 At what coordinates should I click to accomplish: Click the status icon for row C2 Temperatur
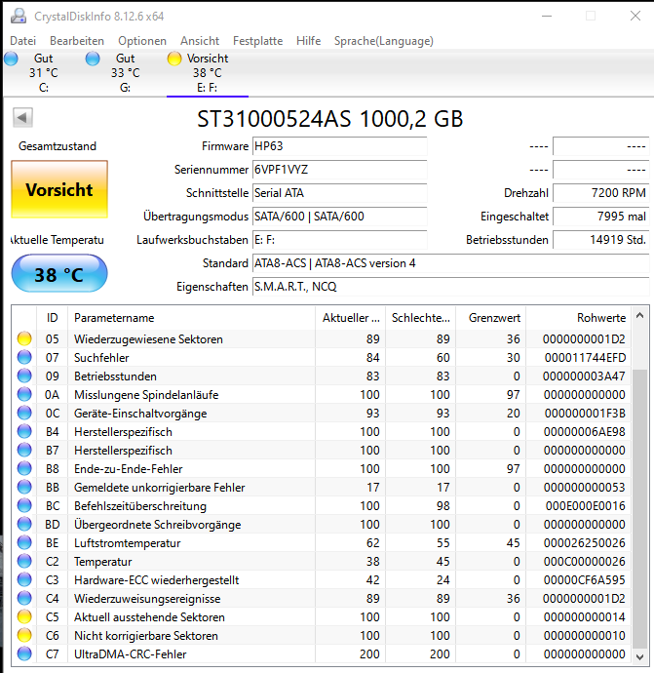point(24,561)
